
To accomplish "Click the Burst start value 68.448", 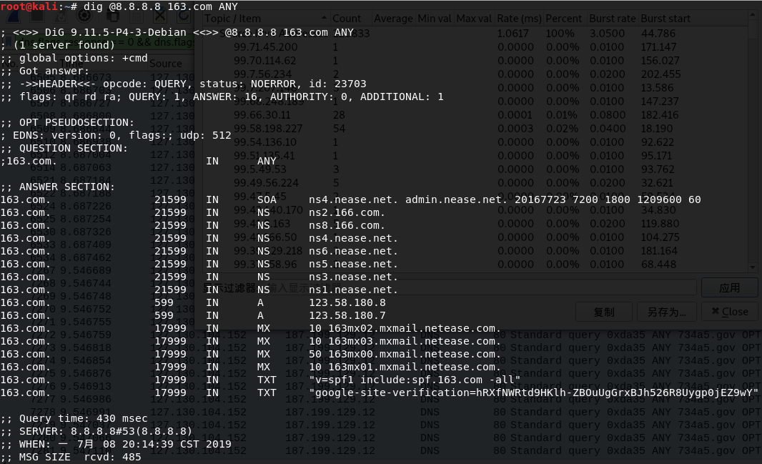I will [x=658, y=265].
